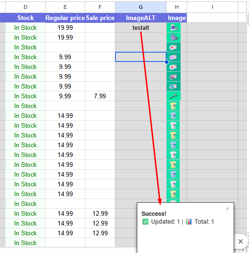Click the Success! title text
The width and height of the screenshot is (249, 253).
pyautogui.click(x=154, y=214)
